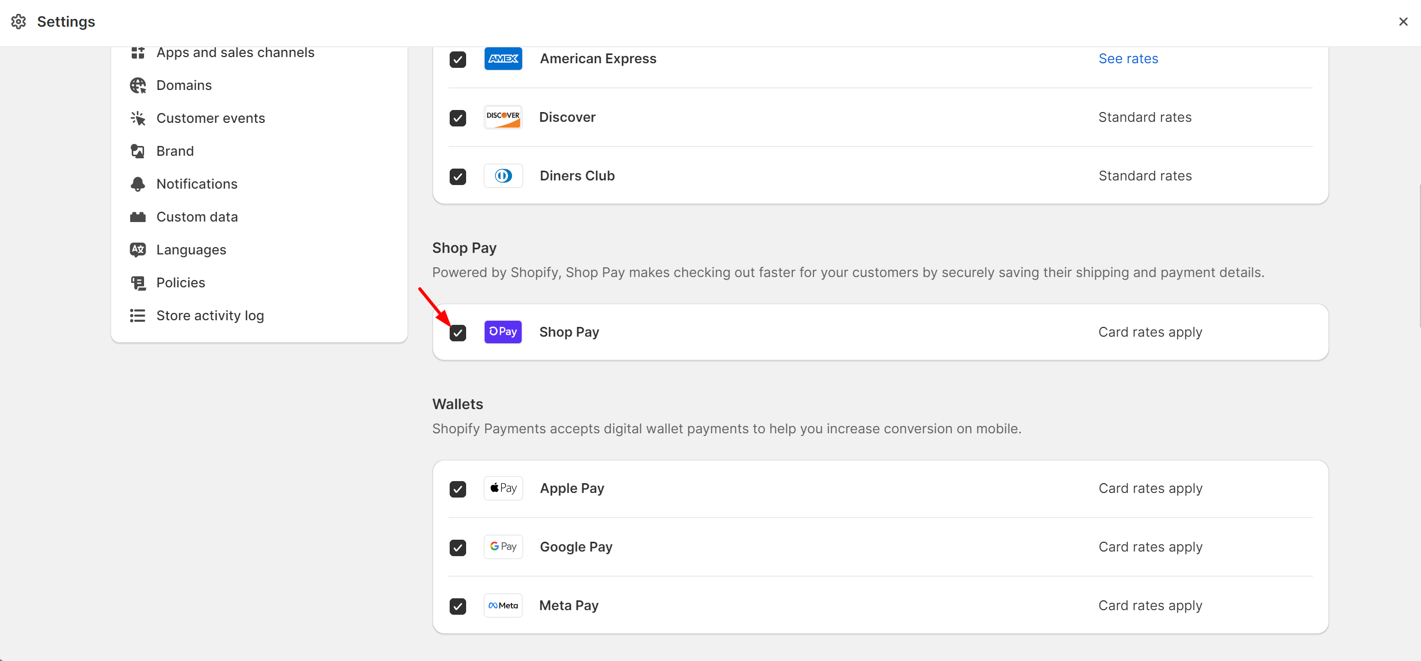Click the Brand icon in sidebar

137,151
